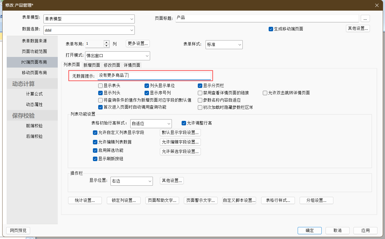This screenshot has width=385, height=239.
Task: Open 自定义脚本设置... dialog
Action: [x=239, y=200]
